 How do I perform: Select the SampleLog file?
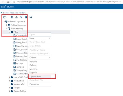point(20,70)
